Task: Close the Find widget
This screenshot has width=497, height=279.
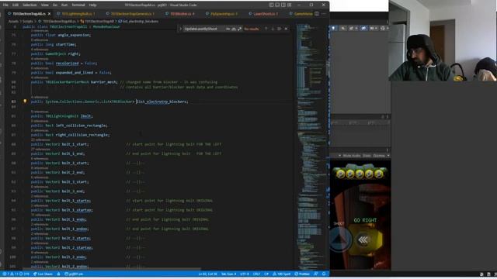Action: (286, 29)
